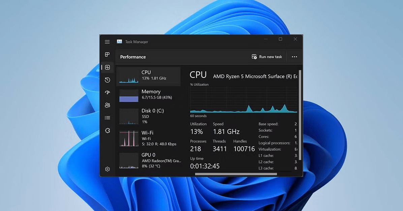Image resolution: width=403 pixels, height=211 pixels.
Task: Click the AMD Ryzen 5 processor name
Action: (255, 76)
